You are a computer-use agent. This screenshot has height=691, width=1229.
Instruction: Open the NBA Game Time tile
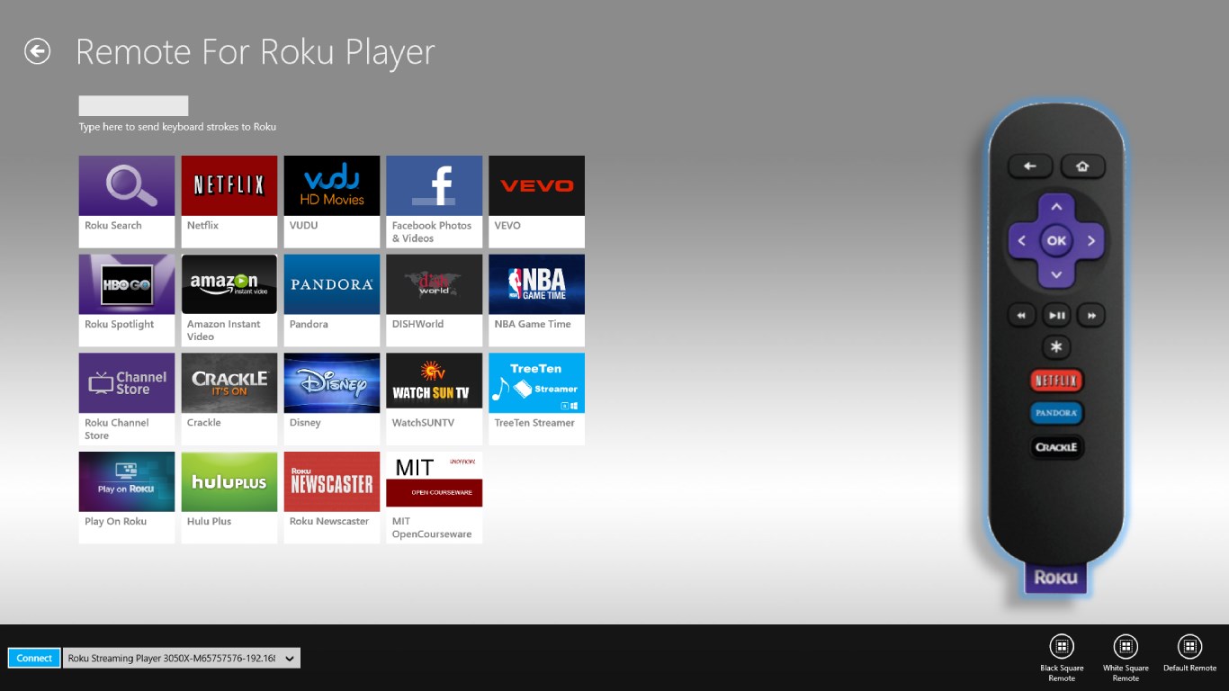point(537,301)
